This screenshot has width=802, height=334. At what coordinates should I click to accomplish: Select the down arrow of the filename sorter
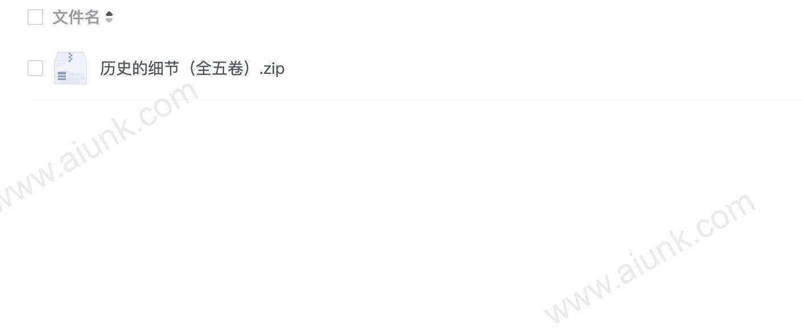click(109, 21)
